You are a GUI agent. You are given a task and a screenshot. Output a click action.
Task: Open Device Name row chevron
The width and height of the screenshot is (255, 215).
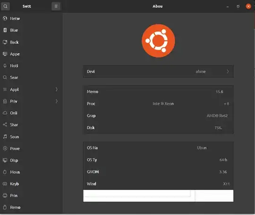tap(228, 72)
